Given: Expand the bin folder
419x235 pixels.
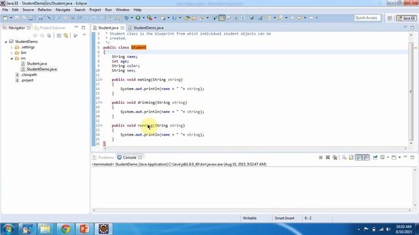Looking at the screenshot, I should click(12, 53).
